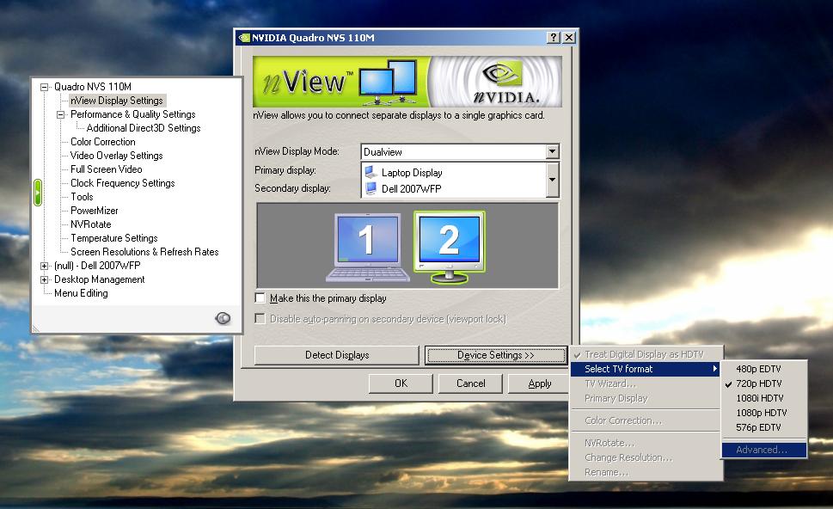This screenshot has height=509, width=833.
Task: Click the green side-panel collapse handle
Action: coord(38,193)
